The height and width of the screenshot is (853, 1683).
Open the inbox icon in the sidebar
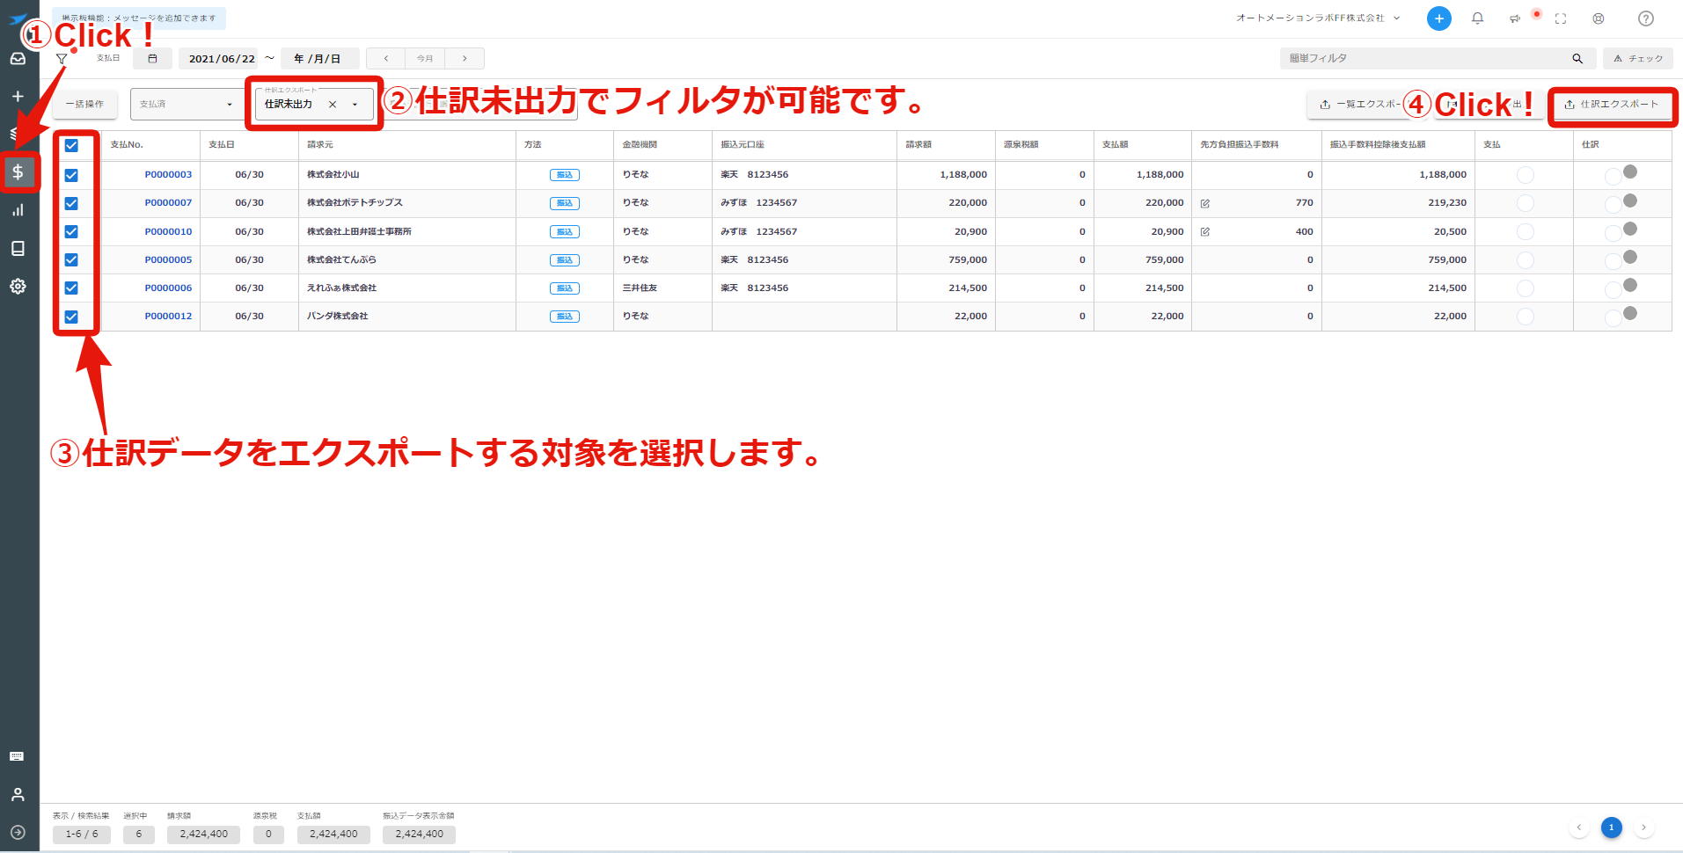coord(18,59)
